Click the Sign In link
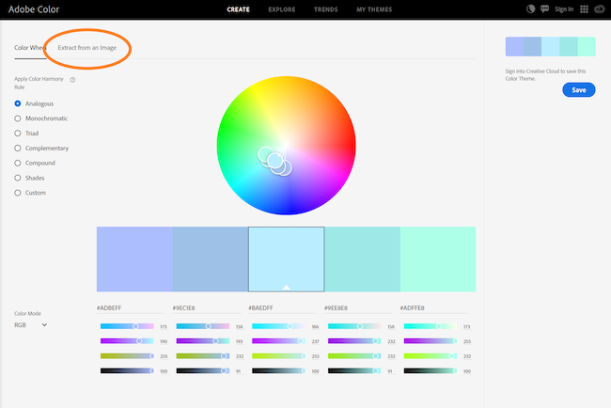 point(564,9)
